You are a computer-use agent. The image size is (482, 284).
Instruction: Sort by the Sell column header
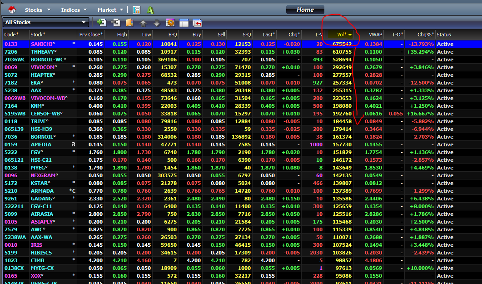[221, 35]
